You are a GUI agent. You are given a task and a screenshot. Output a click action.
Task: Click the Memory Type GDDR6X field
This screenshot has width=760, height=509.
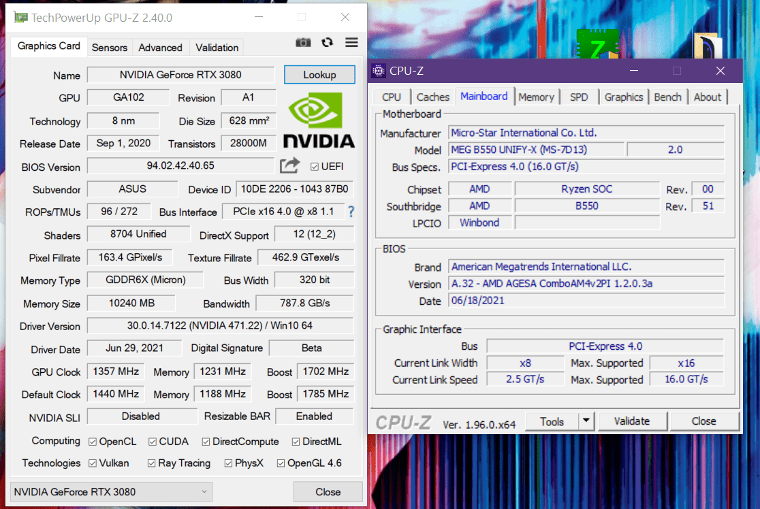(x=146, y=280)
